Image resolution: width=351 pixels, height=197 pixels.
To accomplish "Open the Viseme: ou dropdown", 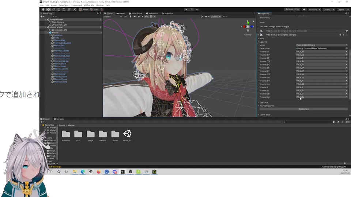I will tap(322, 97).
